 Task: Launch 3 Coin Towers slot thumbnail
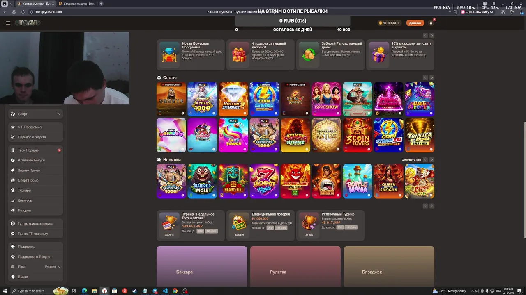click(358, 135)
